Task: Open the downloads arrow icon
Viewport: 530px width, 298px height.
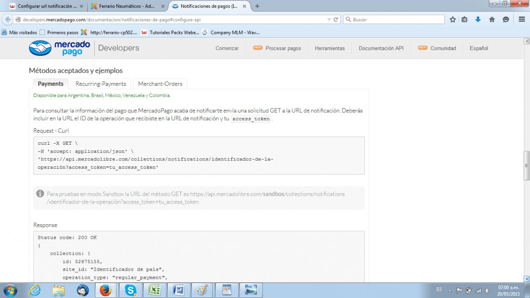Action: pos(478,20)
